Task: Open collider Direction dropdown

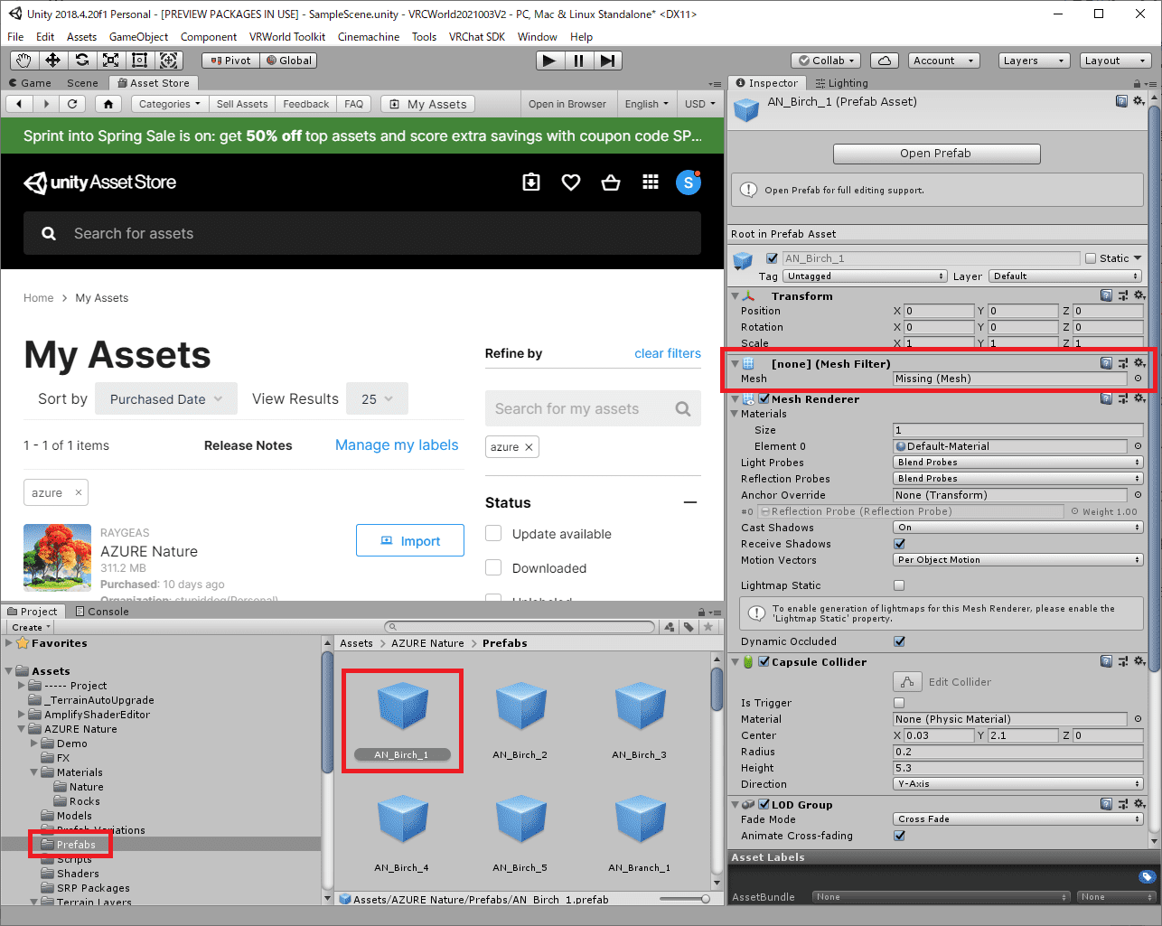Action: tap(1018, 784)
